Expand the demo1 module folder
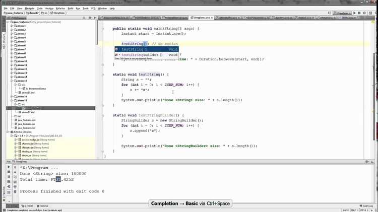The height and width of the screenshot is (212, 378). (12, 26)
